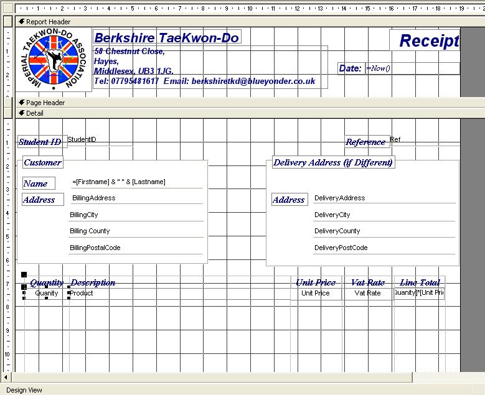Click the Report Header section selector on vertical ruler
The image size is (485, 395).
(x=7, y=22)
